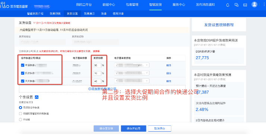Click the 本店时效提升策略效果预测 heading
266x135 pixels.
coord(212,75)
